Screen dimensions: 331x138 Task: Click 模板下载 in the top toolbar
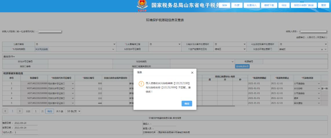[268, 5]
